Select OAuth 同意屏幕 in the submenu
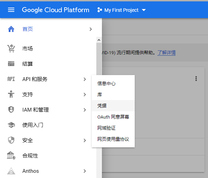The image size is (208, 178). point(113,117)
